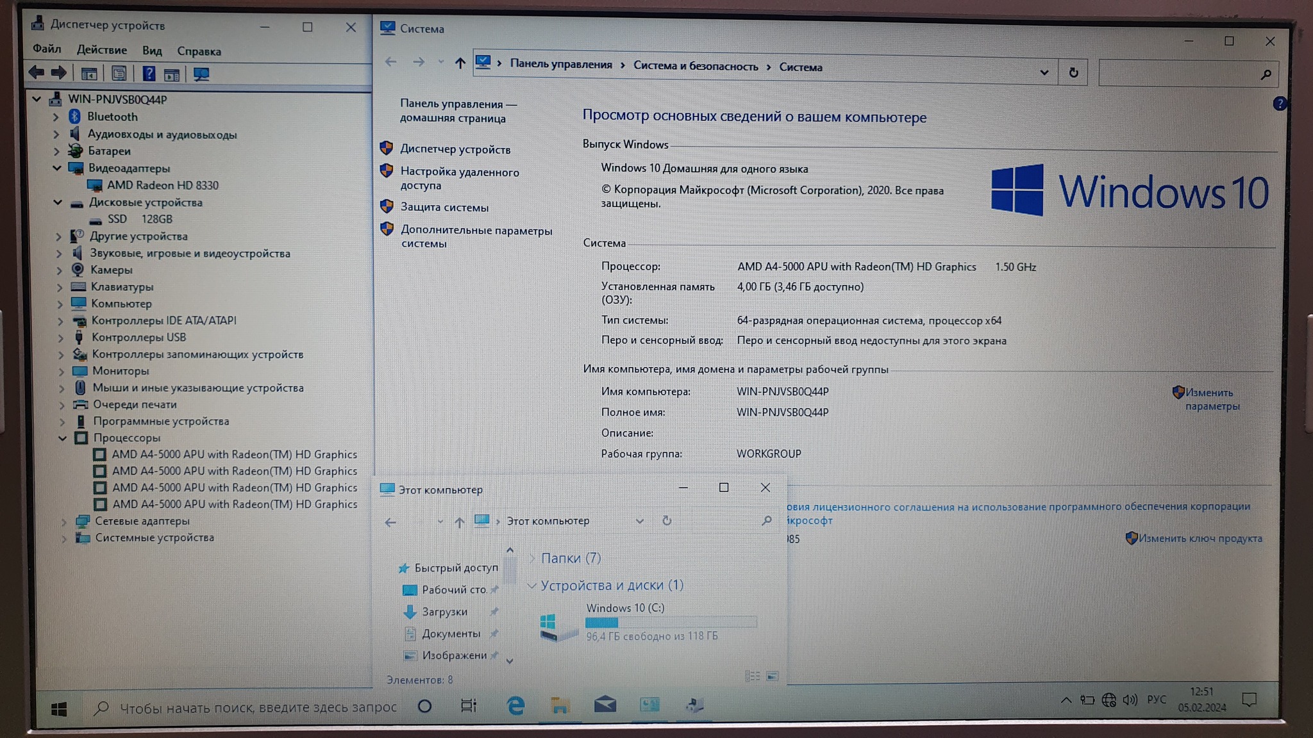The height and width of the screenshot is (738, 1313).
Task: Expand the Bluetooth device category
Action: point(56,117)
